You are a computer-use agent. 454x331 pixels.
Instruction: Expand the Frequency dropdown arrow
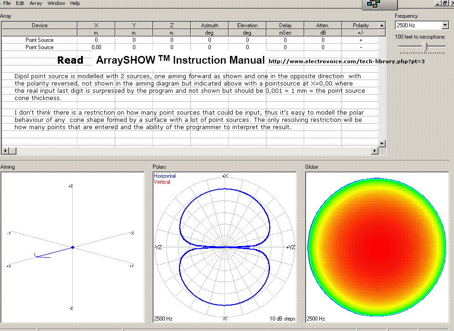(x=445, y=25)
